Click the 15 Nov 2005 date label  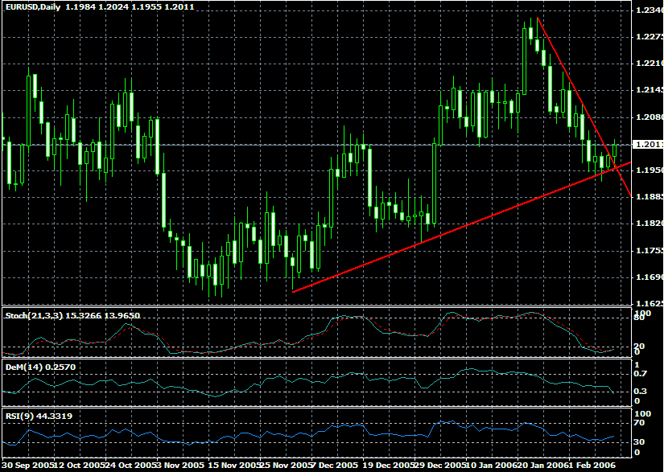pos(234,465)
